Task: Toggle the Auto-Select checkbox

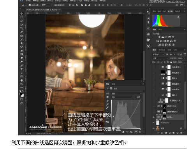Action: (30, 5)
